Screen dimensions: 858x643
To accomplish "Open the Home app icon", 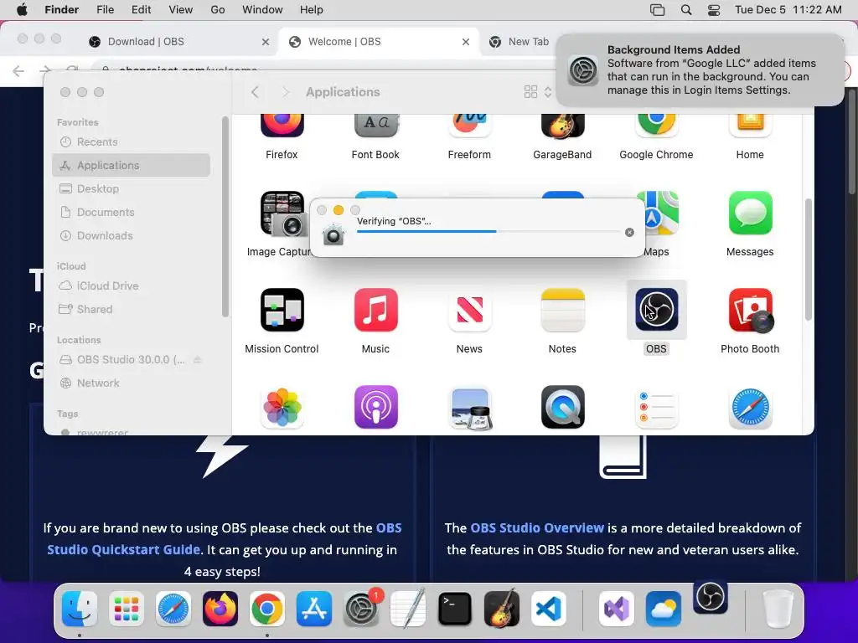I will [x=750, y=126].
